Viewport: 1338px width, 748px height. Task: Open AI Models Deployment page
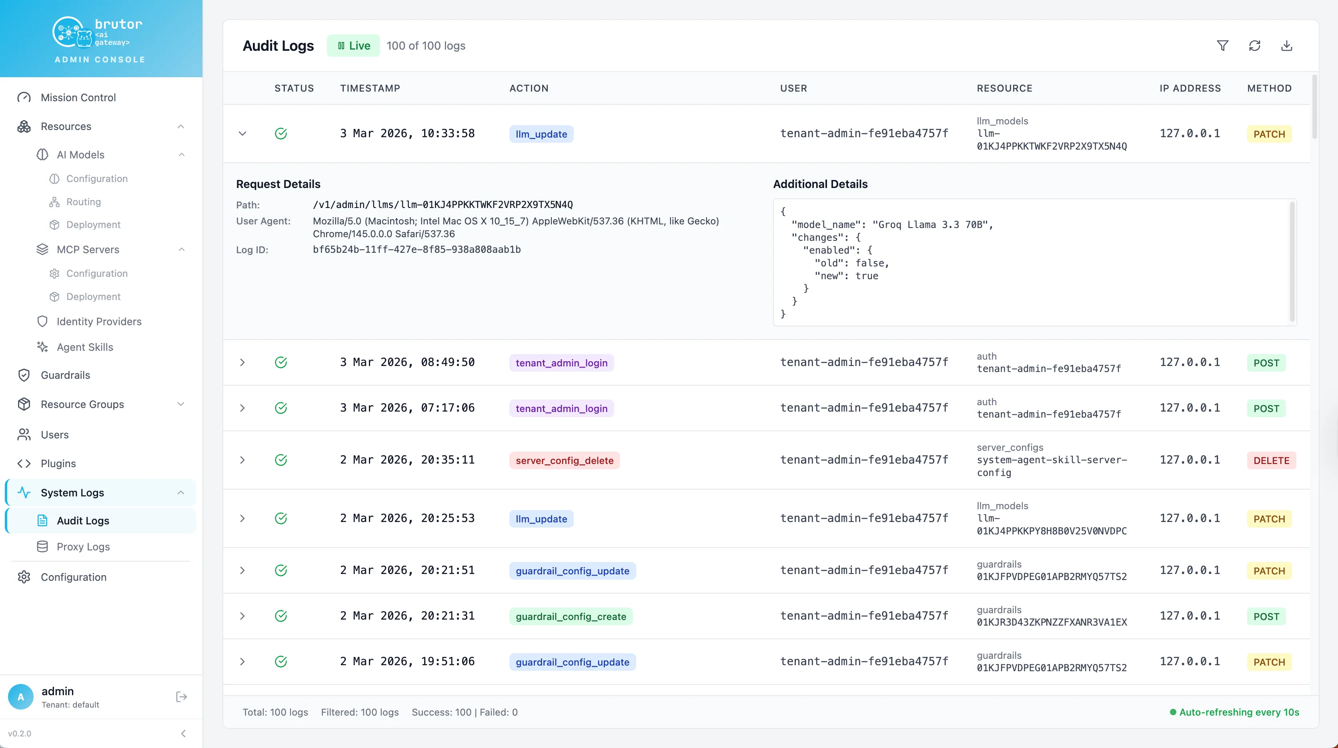click(94, 225)
